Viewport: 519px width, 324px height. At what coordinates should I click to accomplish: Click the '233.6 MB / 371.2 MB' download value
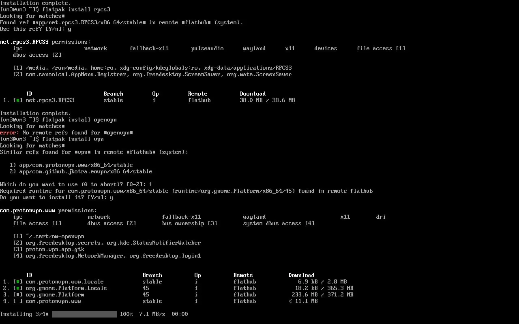click(x=323, y=295)
